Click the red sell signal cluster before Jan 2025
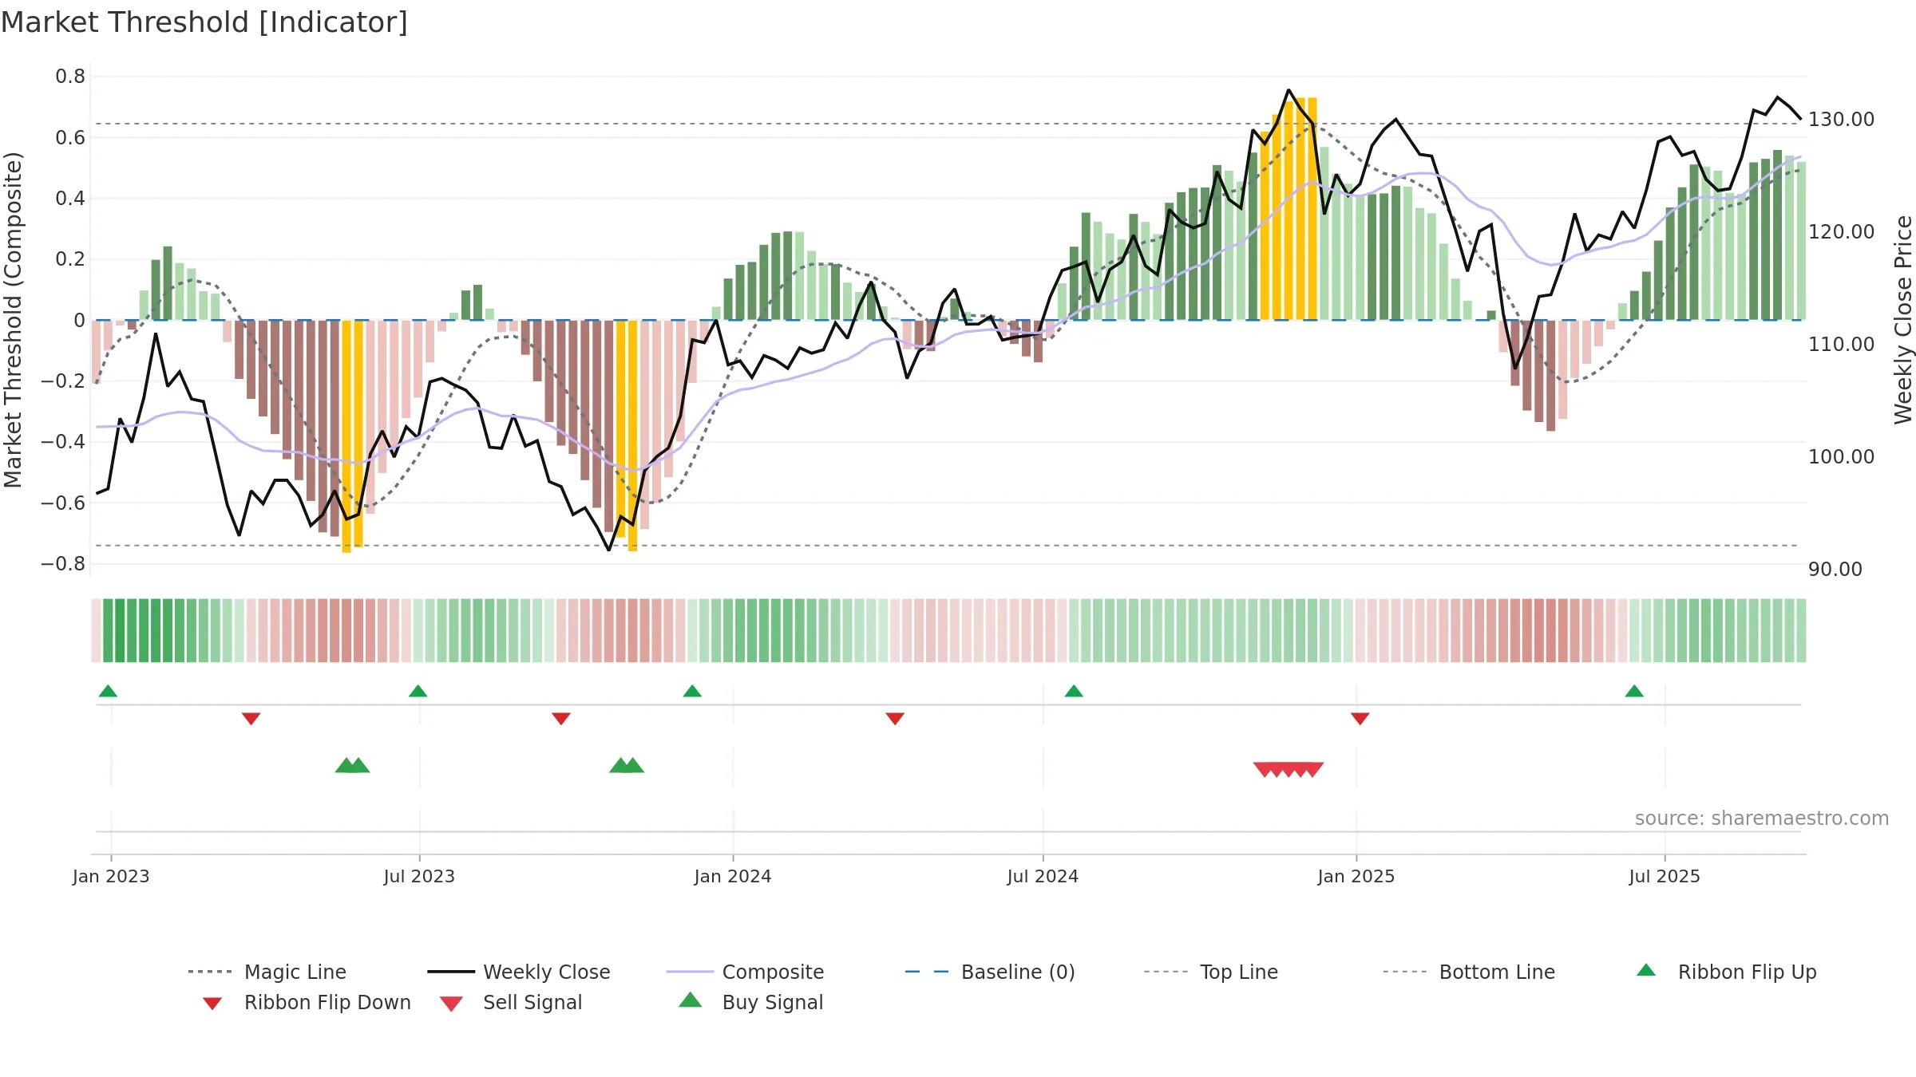This screenshot has height=1077, width=1916. click(1289, 770)
